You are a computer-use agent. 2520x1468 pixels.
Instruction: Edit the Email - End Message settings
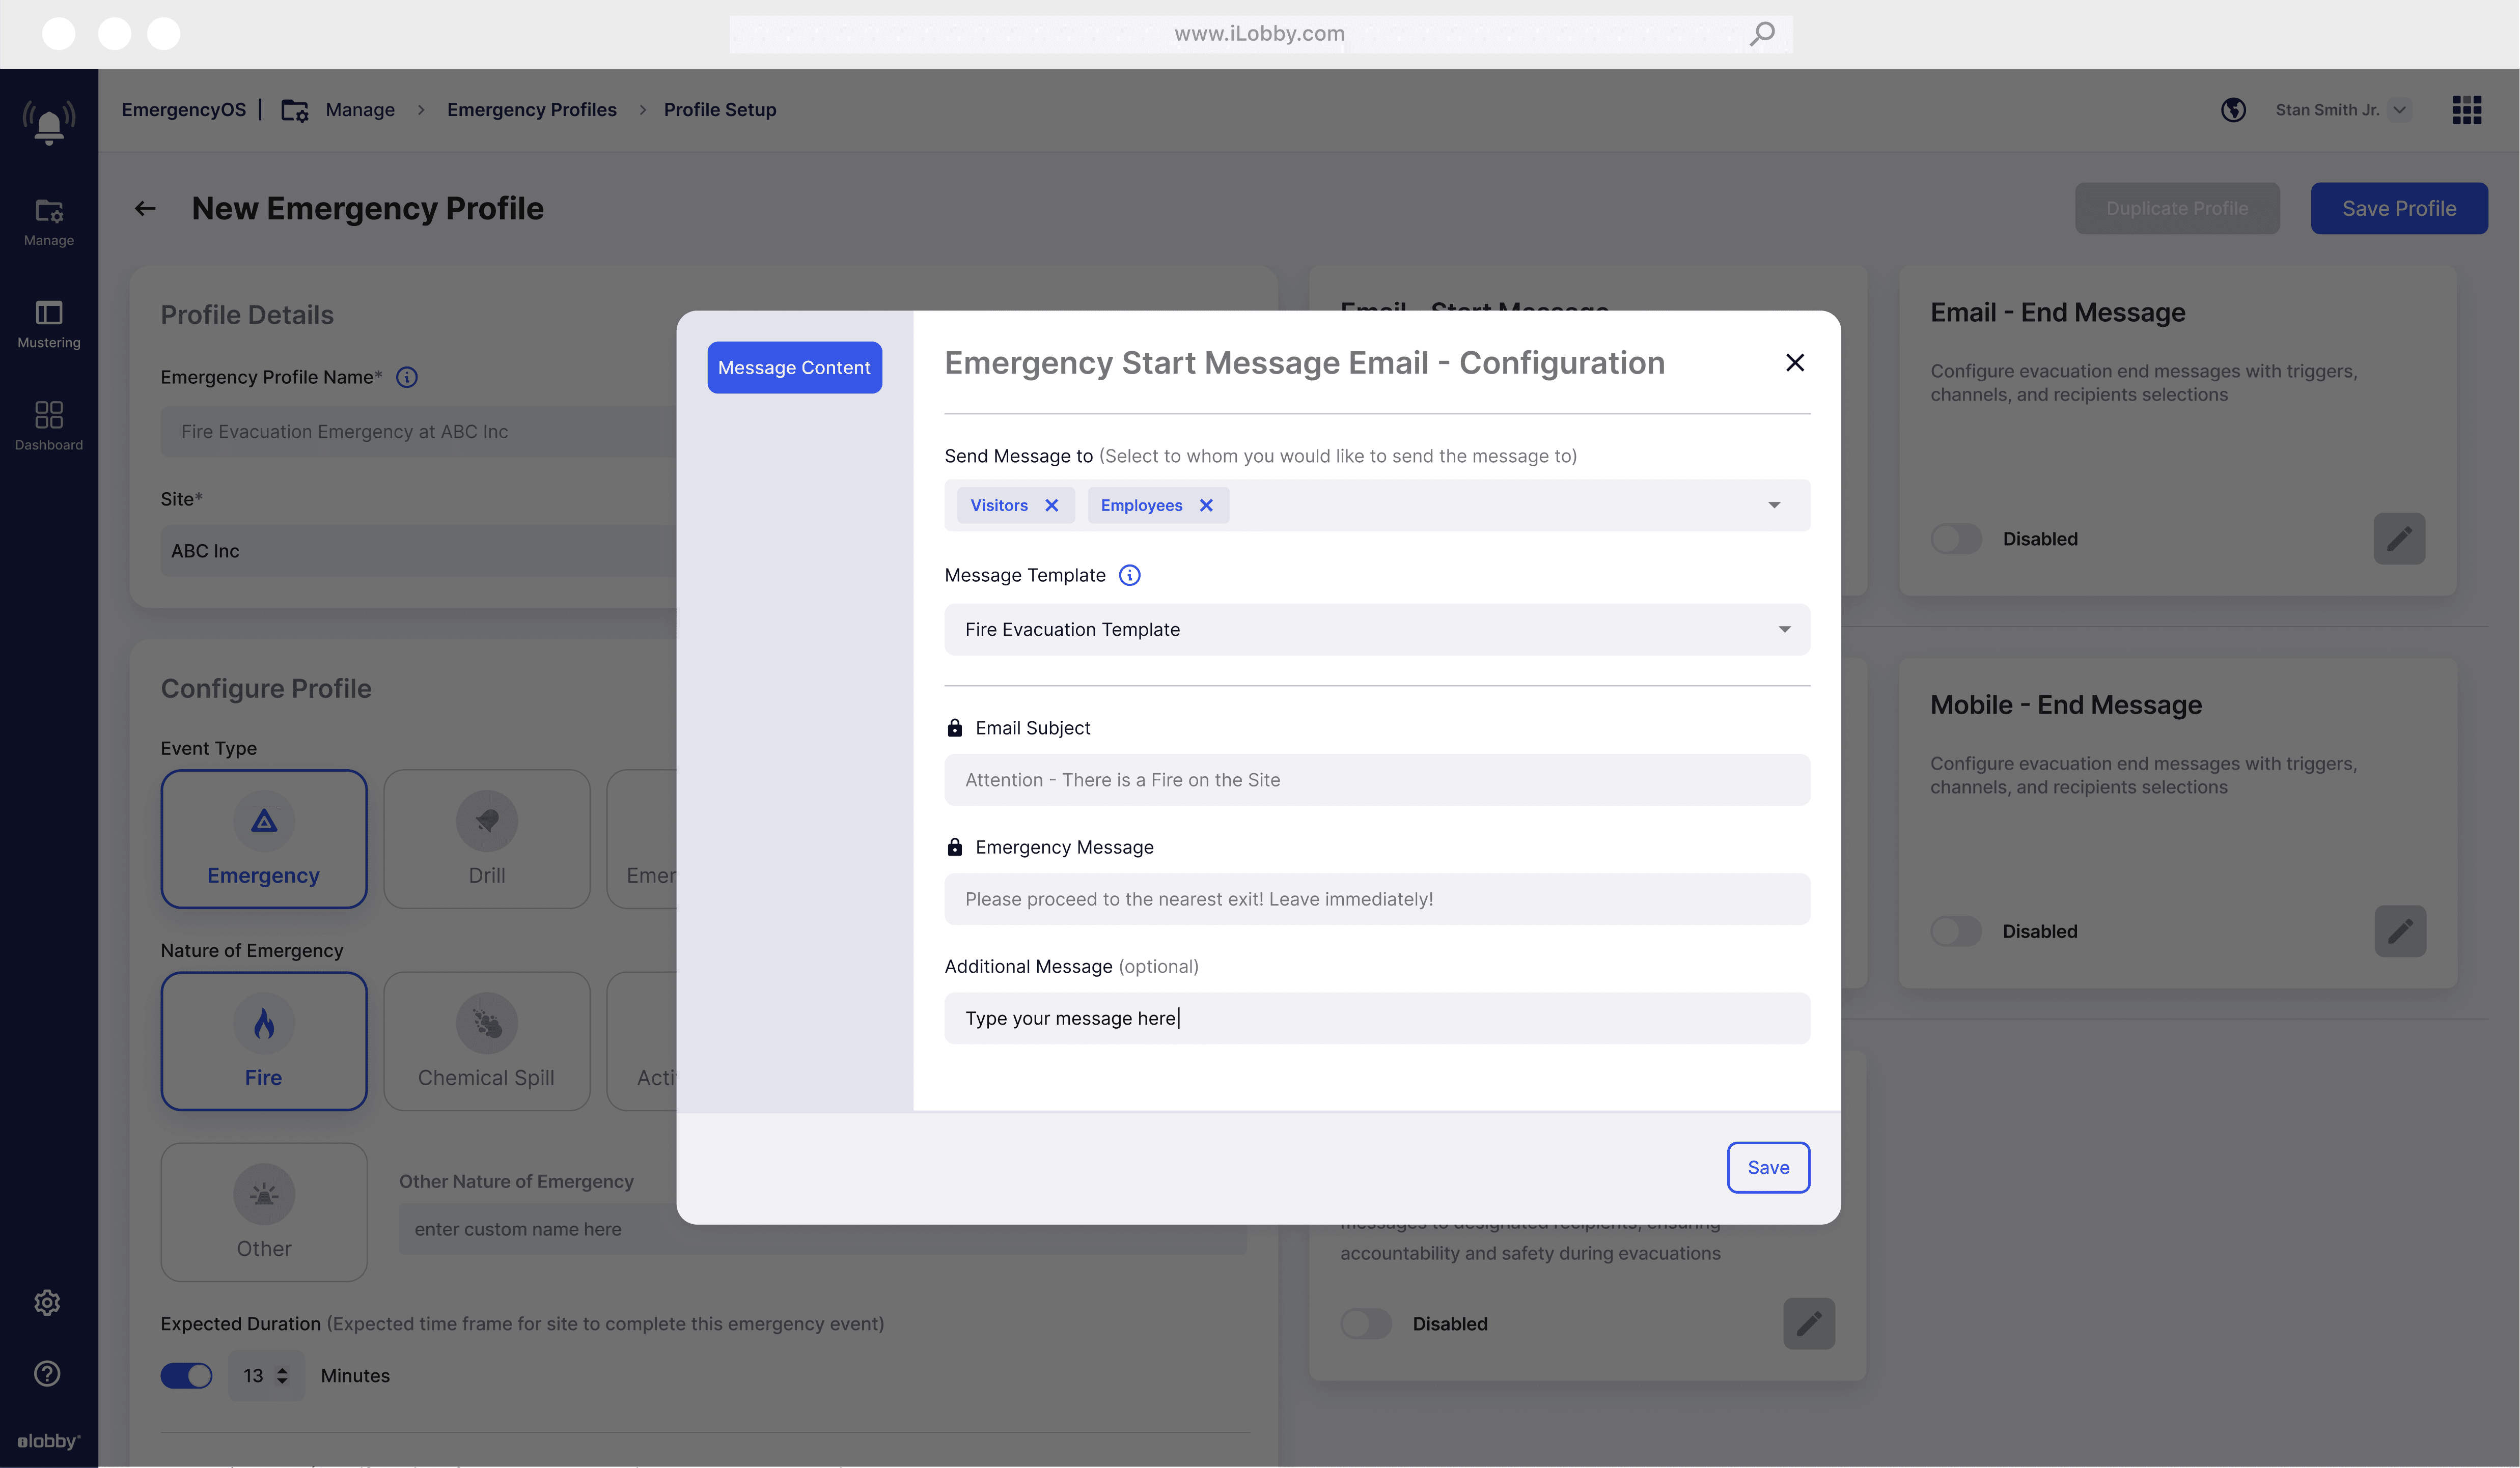(x=2399, y=539)
